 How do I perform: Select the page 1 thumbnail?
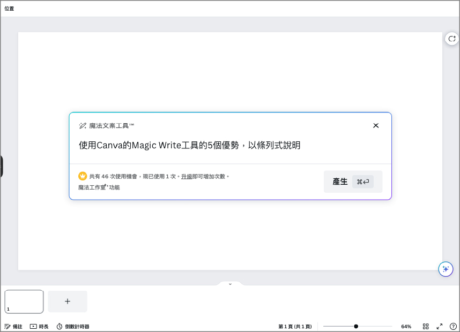[24, 301]
